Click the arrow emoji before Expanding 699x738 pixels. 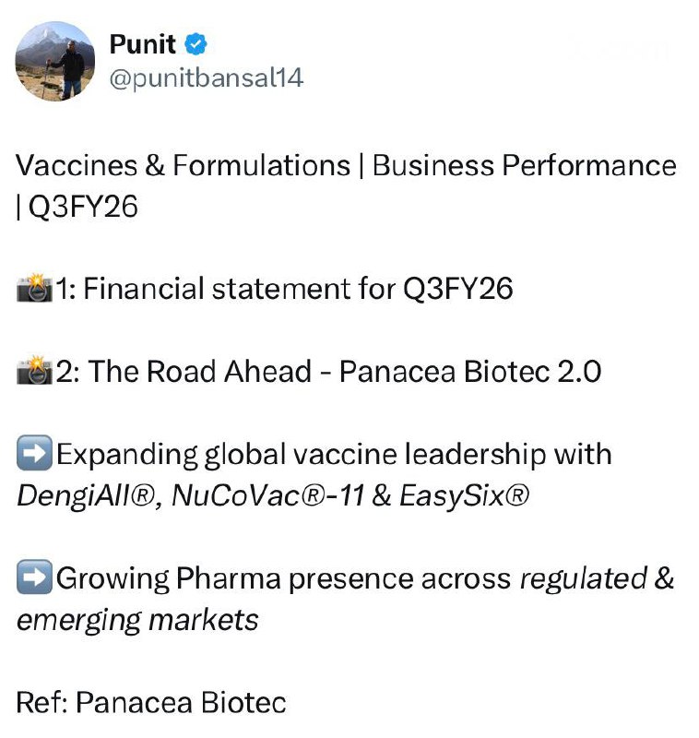point(35,455)
